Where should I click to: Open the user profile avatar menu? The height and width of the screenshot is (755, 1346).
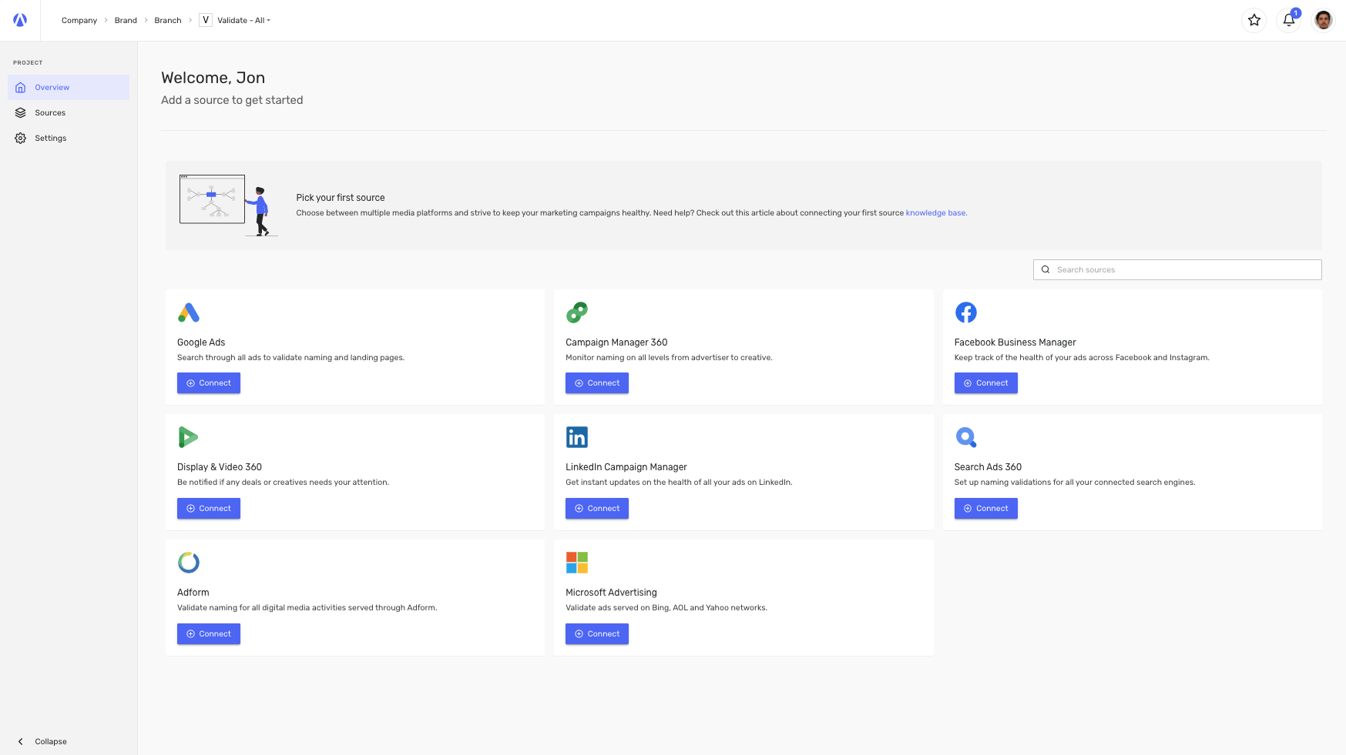pos(1323,20)
